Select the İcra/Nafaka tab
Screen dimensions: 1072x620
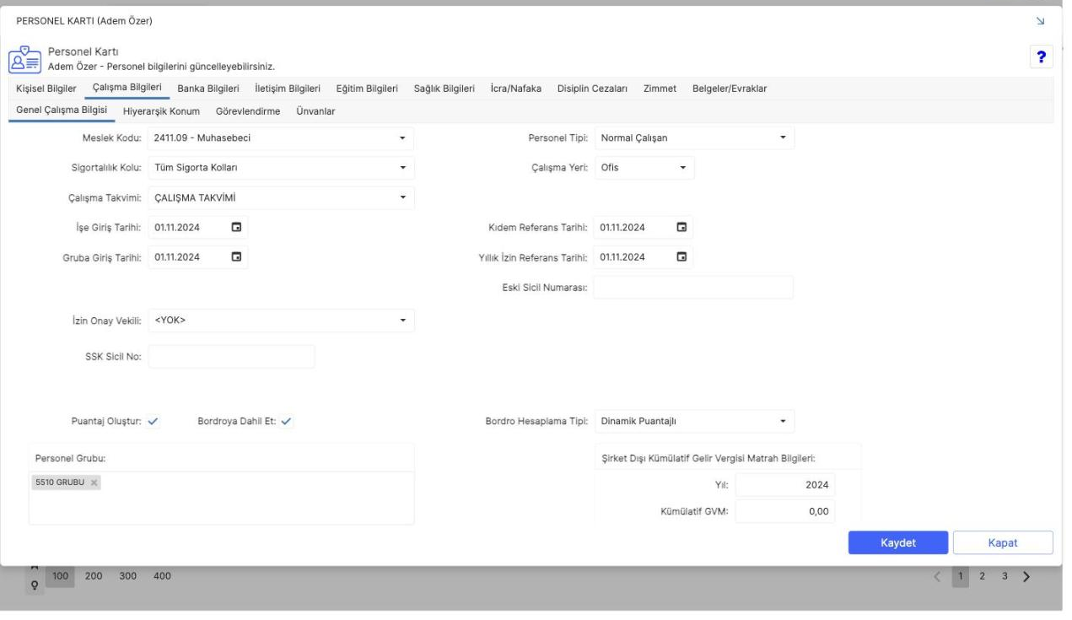(516, 89)
